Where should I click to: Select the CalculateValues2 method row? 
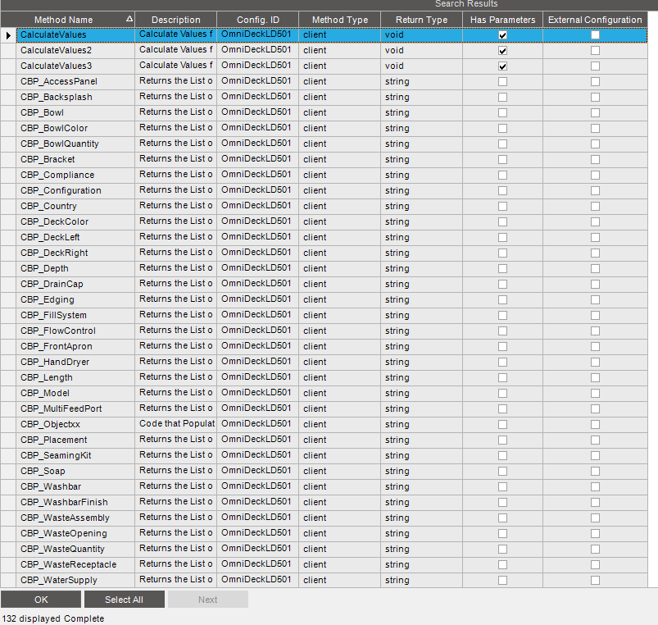56,50
